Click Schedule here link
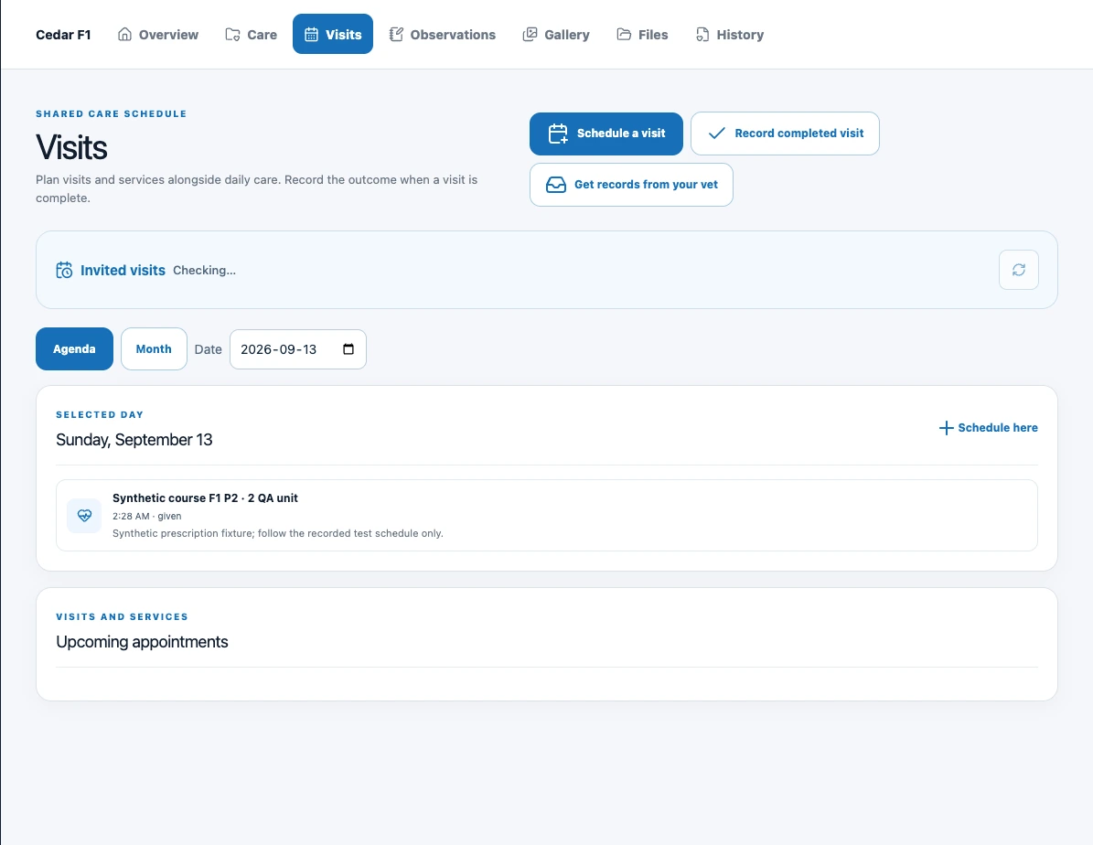 989,428
